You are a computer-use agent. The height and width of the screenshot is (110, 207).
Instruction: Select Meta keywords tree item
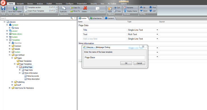click(x=31, y=76)
